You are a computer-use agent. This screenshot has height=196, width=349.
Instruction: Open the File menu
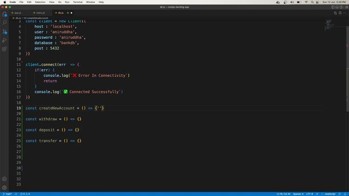coord(21,2)
